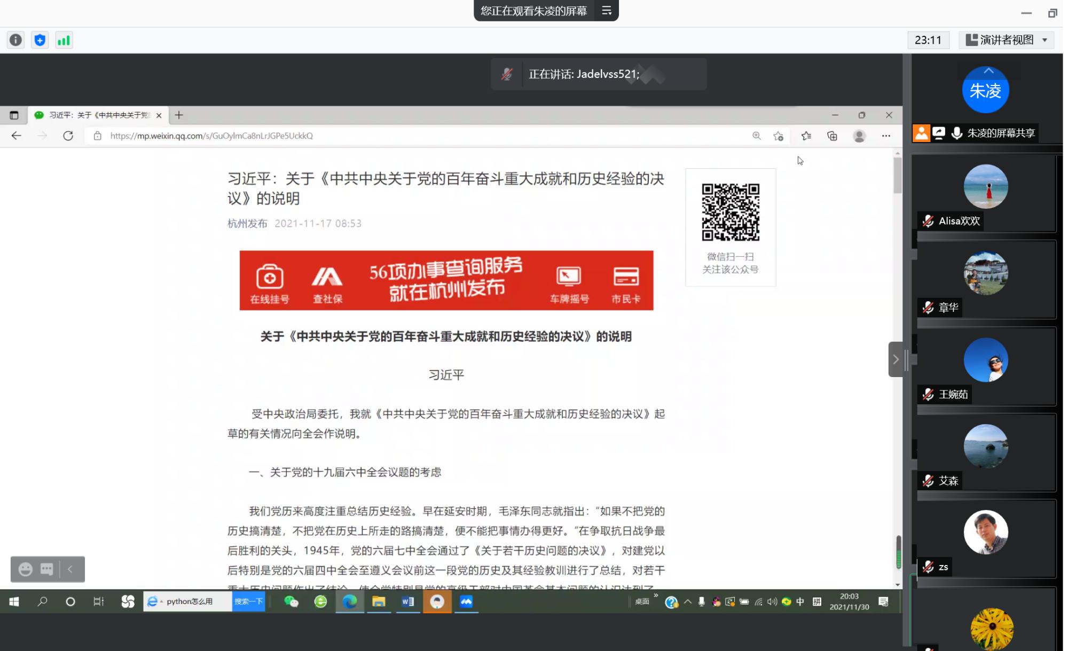Collapse the participants panel arrow
The image size is (1068, 651).
[x=896, y=359]
